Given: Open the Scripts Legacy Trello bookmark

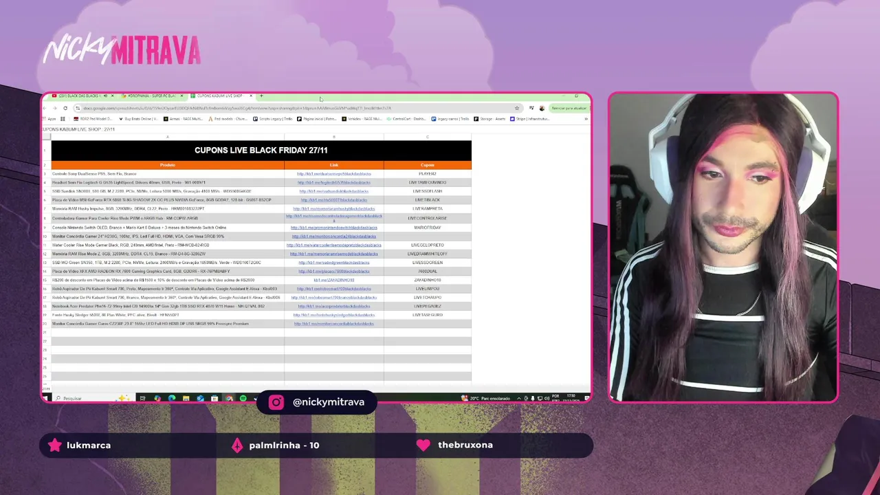Looking at the screenshot, I should coord(273,119).
